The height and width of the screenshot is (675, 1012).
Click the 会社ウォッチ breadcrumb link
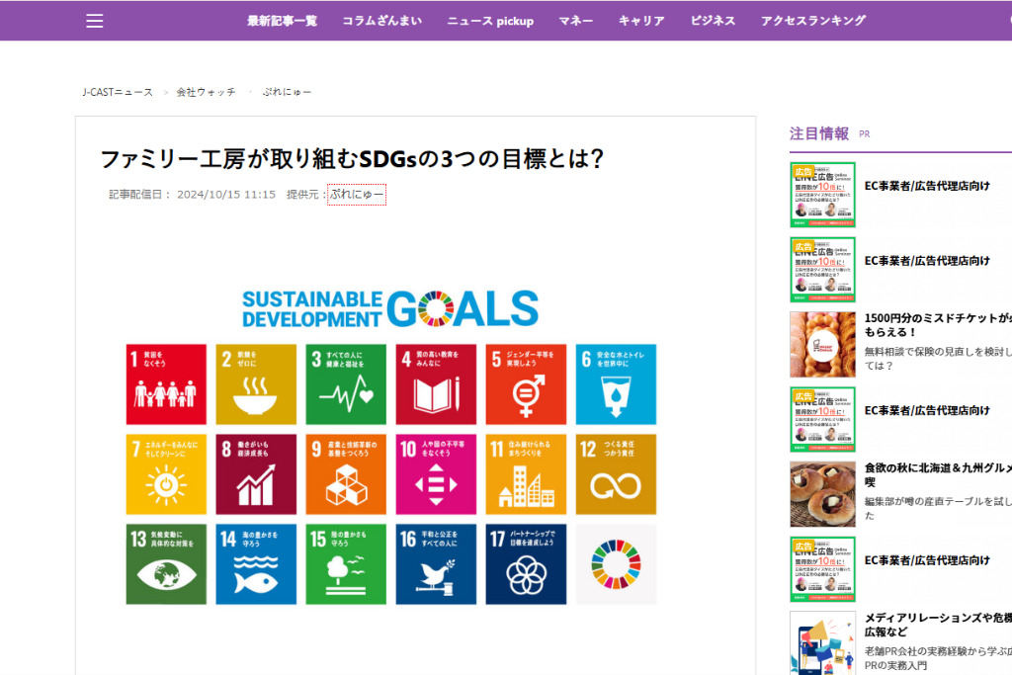pos(206,92)
